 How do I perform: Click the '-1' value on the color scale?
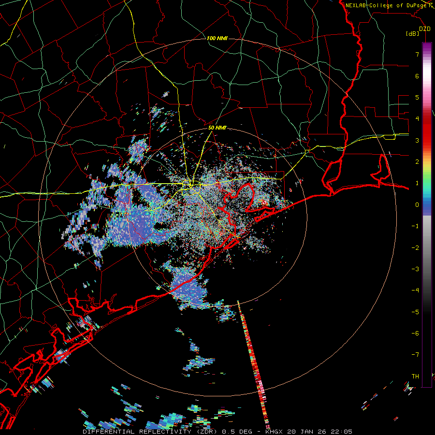coord(415,226)
